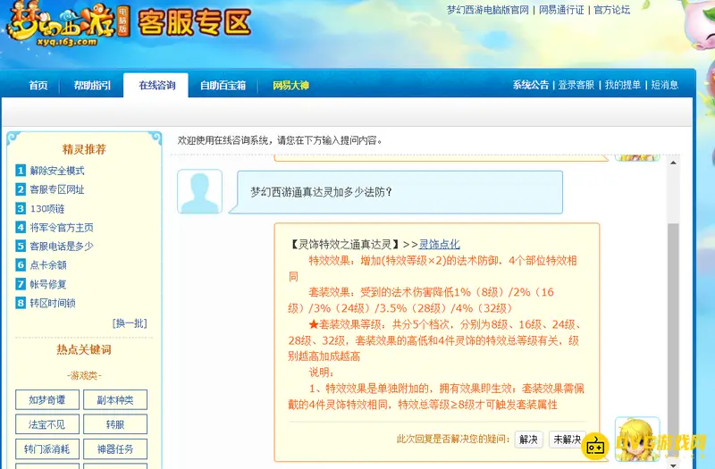Click number 7 icon for 帐号修复
Image resolution: width=715 pixels, height=469 pixels.
21,284
